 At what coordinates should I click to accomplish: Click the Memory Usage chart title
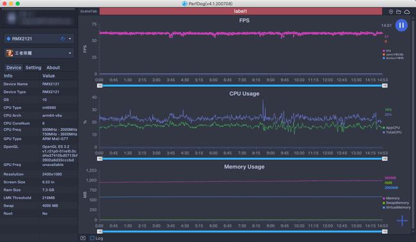pos(244,167)
